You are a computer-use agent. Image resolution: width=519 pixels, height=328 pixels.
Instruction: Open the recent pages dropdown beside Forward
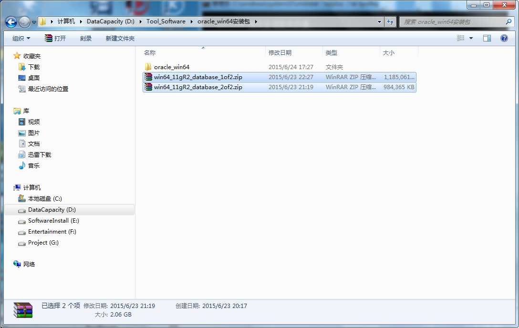coord(34,22)
